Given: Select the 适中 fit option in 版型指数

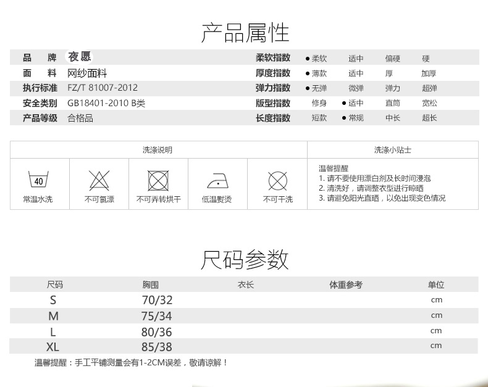Looking at the screenshot, I should 356,103.
